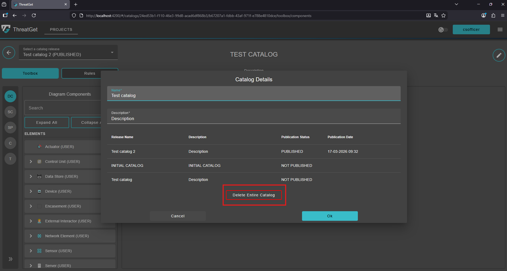507x271 pixels.
Task: Expand the Control Unit (USER) item
Action: tap(31, 162)
